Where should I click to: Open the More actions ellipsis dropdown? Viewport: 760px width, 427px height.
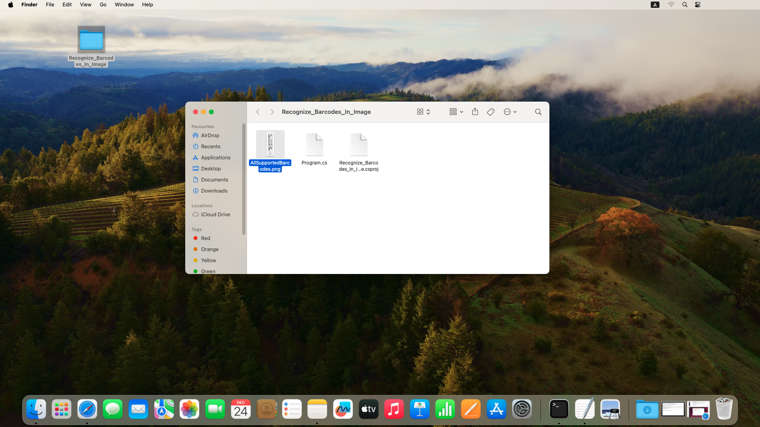[x=510, y=112]
